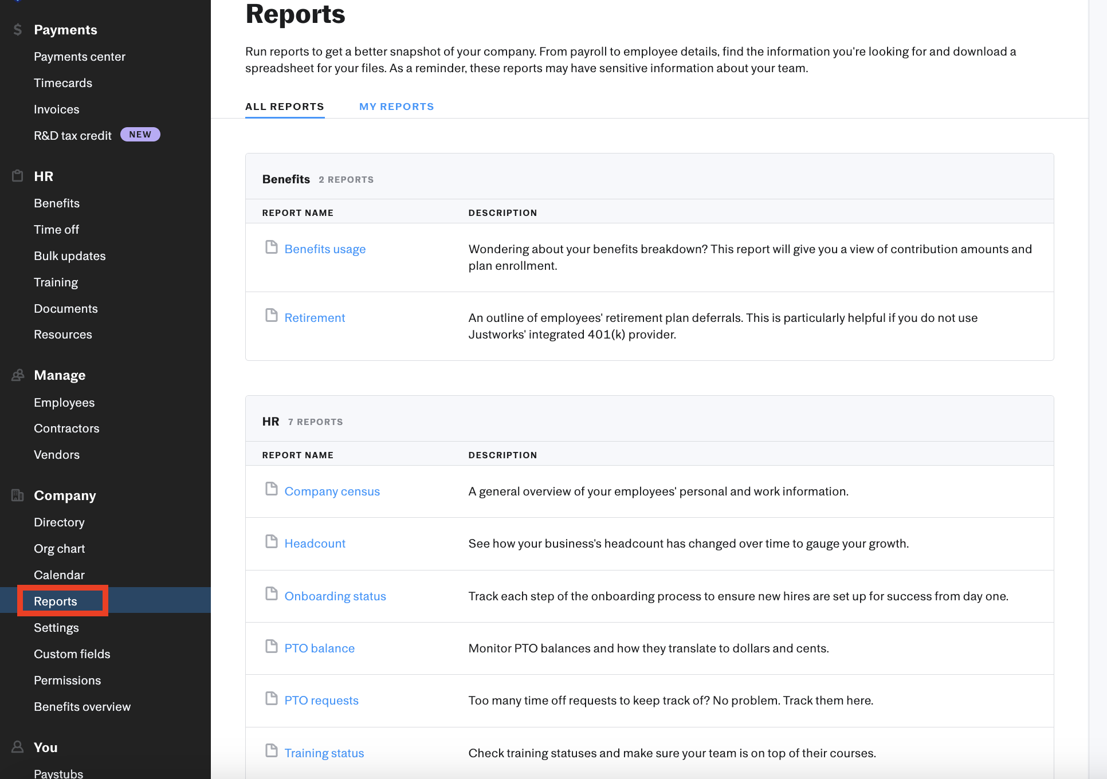Click the document icon beside PTO balance
This screenshot has width=1107, height=779.
[271, 647]
